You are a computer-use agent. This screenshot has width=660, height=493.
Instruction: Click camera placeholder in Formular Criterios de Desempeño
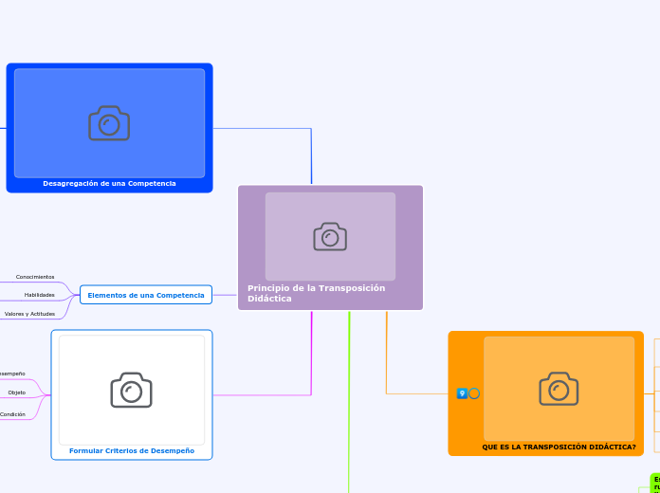click(x=131, y=390)
